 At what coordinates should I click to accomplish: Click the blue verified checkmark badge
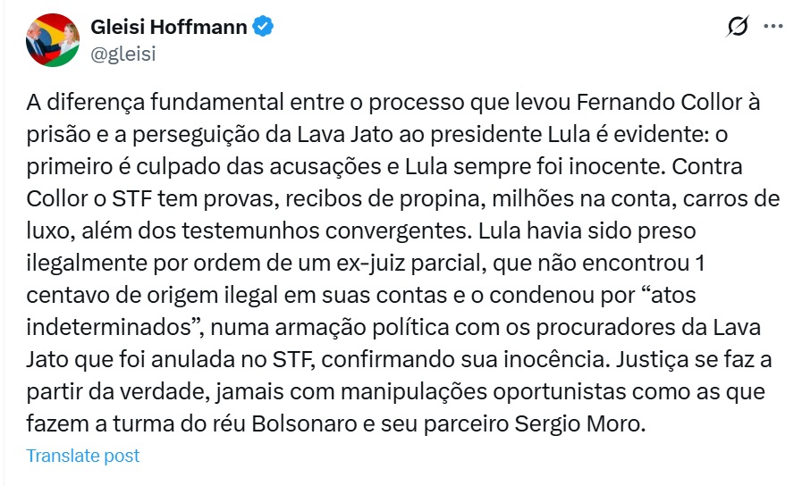pyautogui.click(x=263, y=27)
